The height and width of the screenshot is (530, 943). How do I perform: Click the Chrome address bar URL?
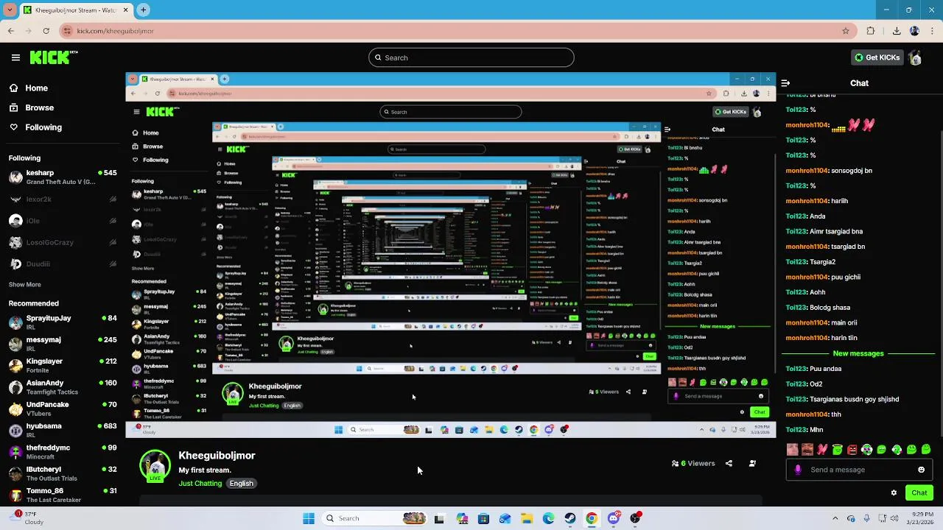pos(115,31)
